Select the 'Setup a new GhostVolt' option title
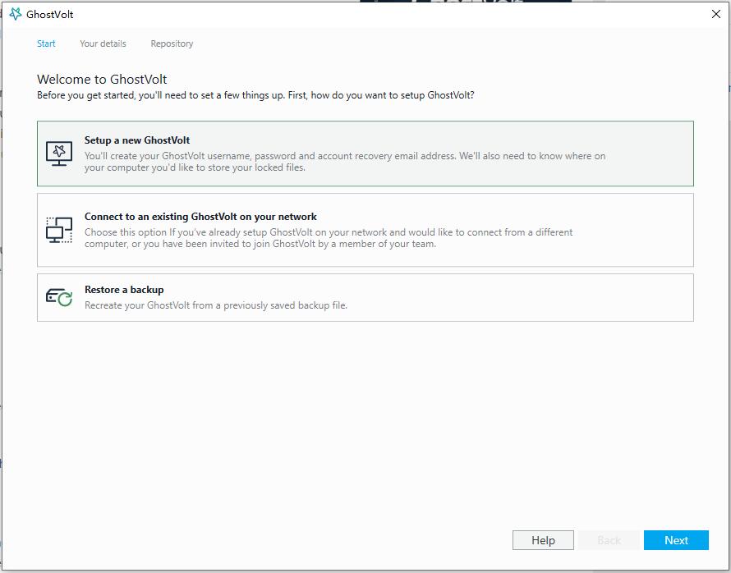This screenshot has height=573, width=731. 137,140
